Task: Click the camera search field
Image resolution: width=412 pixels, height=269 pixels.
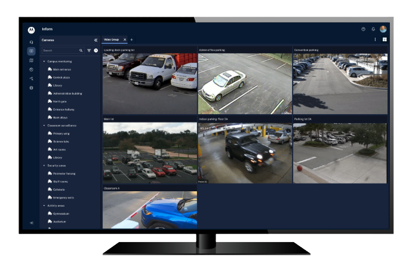Action: 60,51
